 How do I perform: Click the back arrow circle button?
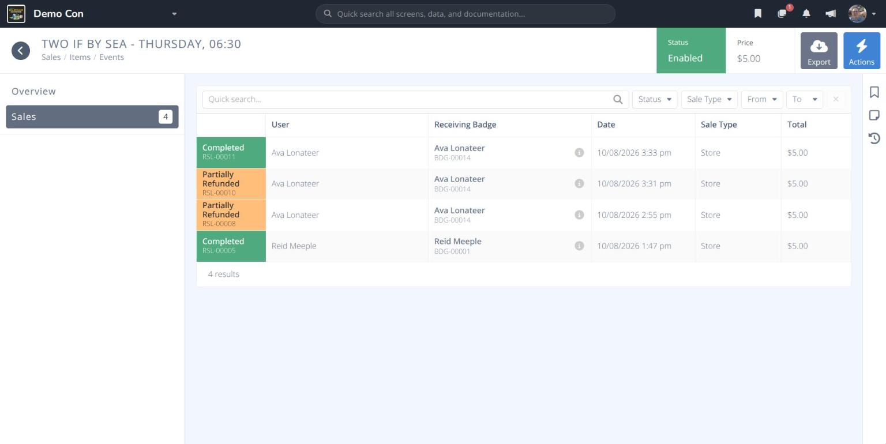tap(21, 51)
